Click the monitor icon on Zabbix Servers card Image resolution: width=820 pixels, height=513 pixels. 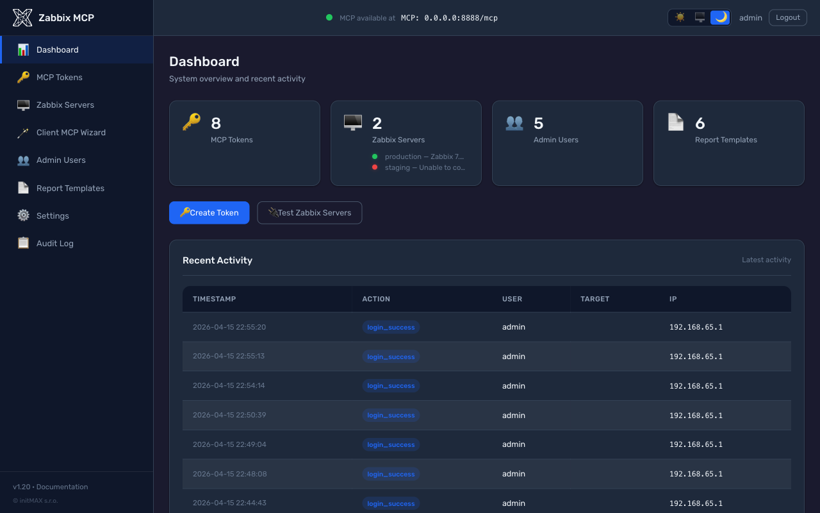353,122
